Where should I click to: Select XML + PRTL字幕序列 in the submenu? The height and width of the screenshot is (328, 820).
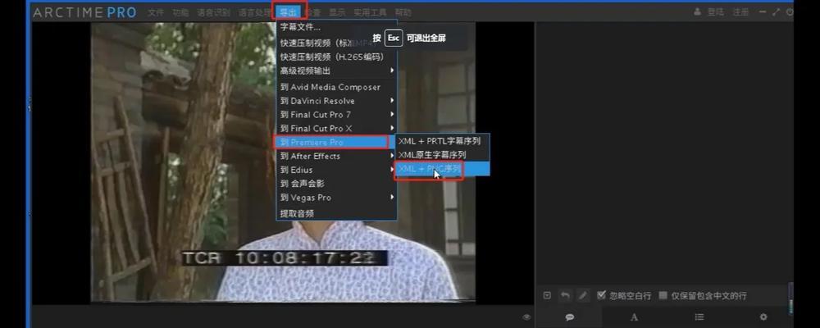tap(442, 141)
